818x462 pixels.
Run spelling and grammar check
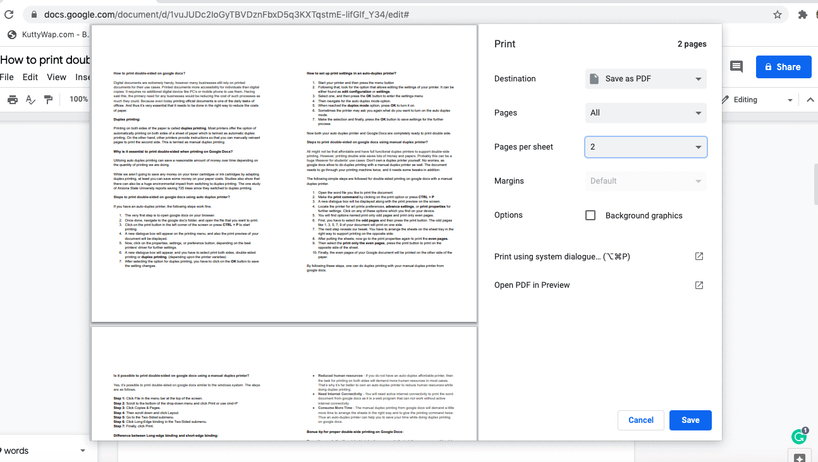coord(32,99)
